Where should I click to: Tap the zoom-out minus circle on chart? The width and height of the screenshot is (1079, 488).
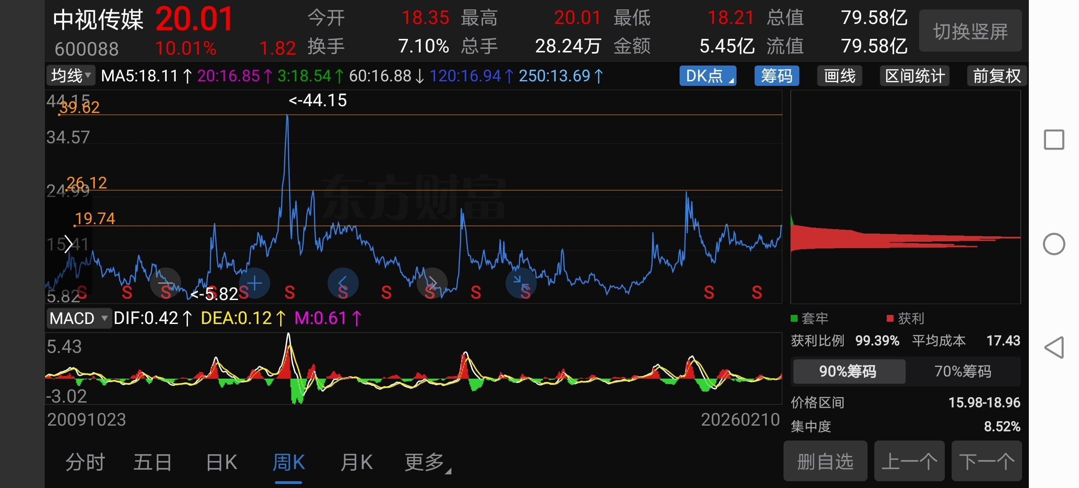click(x=165, y=283)
